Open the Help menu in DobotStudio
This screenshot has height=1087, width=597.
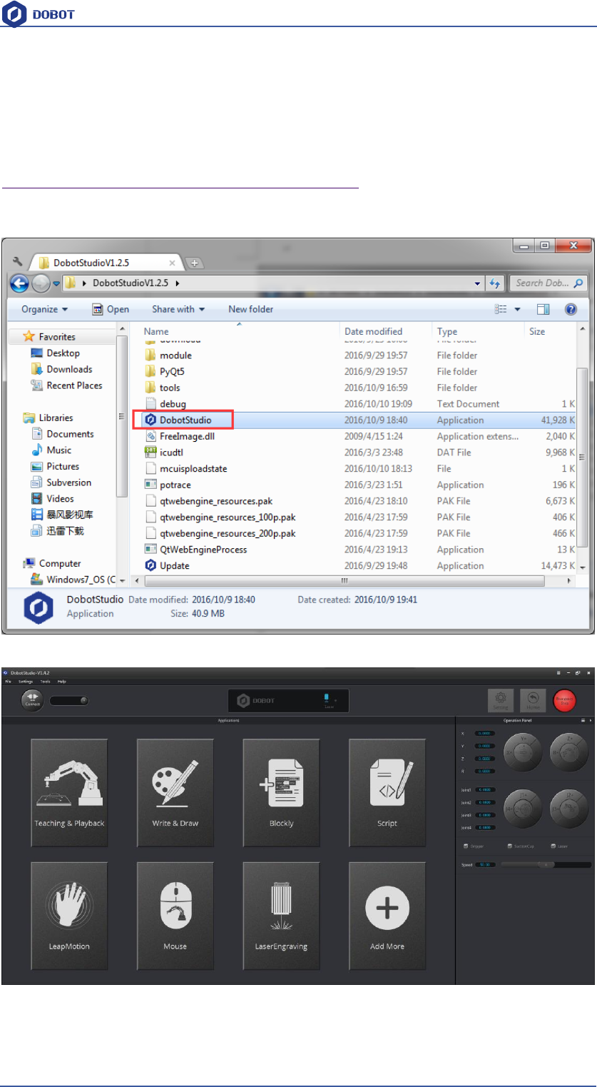point(62,682)
